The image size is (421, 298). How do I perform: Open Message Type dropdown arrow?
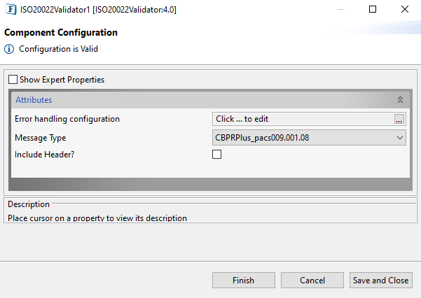(x=399, y=138)
